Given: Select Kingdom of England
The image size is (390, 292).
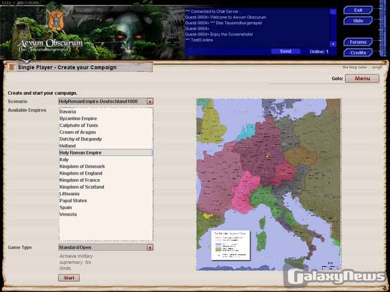Looking at the screenshot, I should coord(106,173).
